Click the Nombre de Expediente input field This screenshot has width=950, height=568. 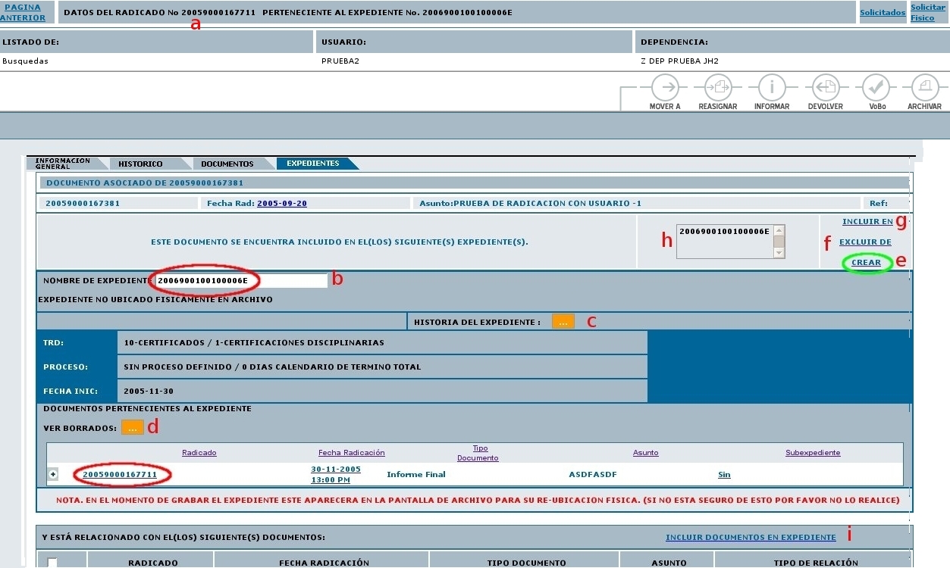(x=240, y=280)
